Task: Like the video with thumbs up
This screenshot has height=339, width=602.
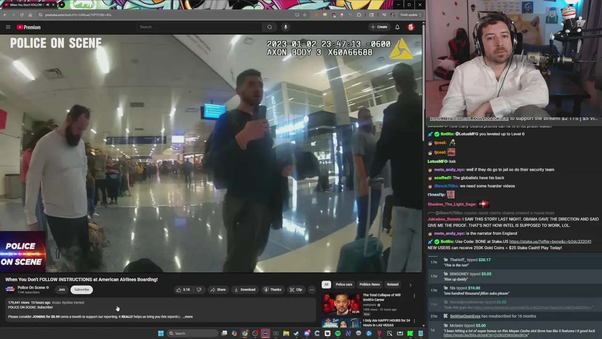Action: [x=183, y=290]
